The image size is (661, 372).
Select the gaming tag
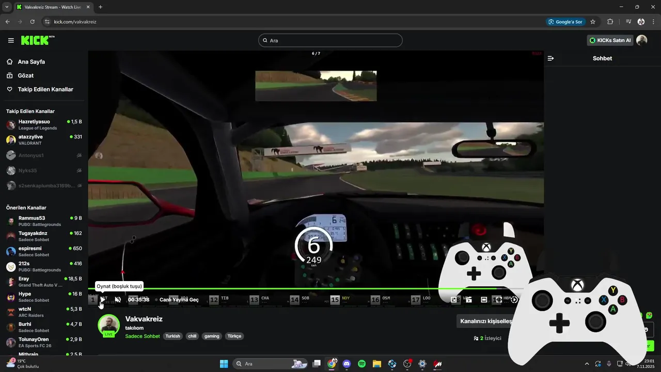(x=212, y=336)
